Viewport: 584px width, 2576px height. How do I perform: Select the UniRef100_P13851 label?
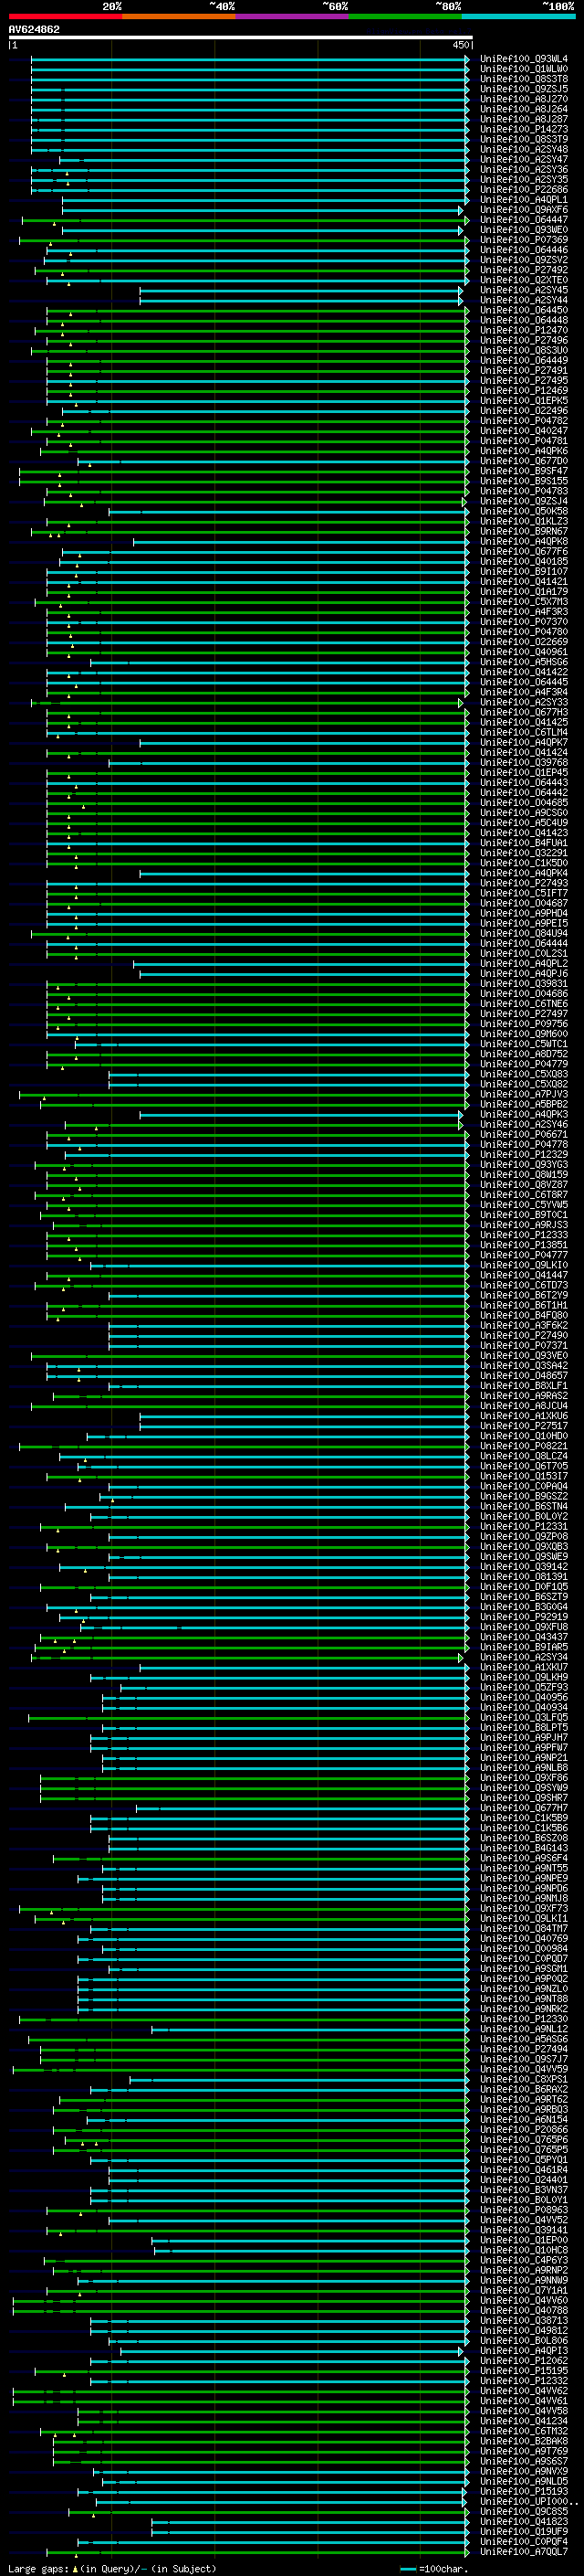tap(523, 1245)
